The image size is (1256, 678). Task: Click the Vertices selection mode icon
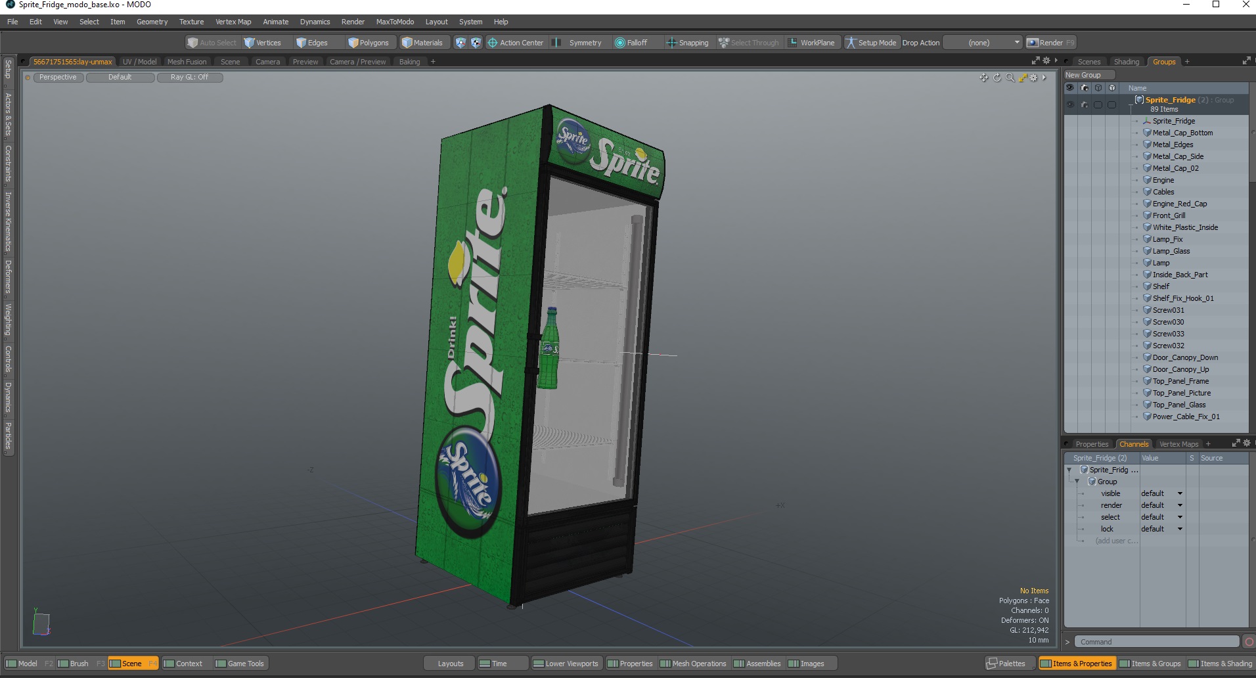pyautogui.click(x=249, y=43)
